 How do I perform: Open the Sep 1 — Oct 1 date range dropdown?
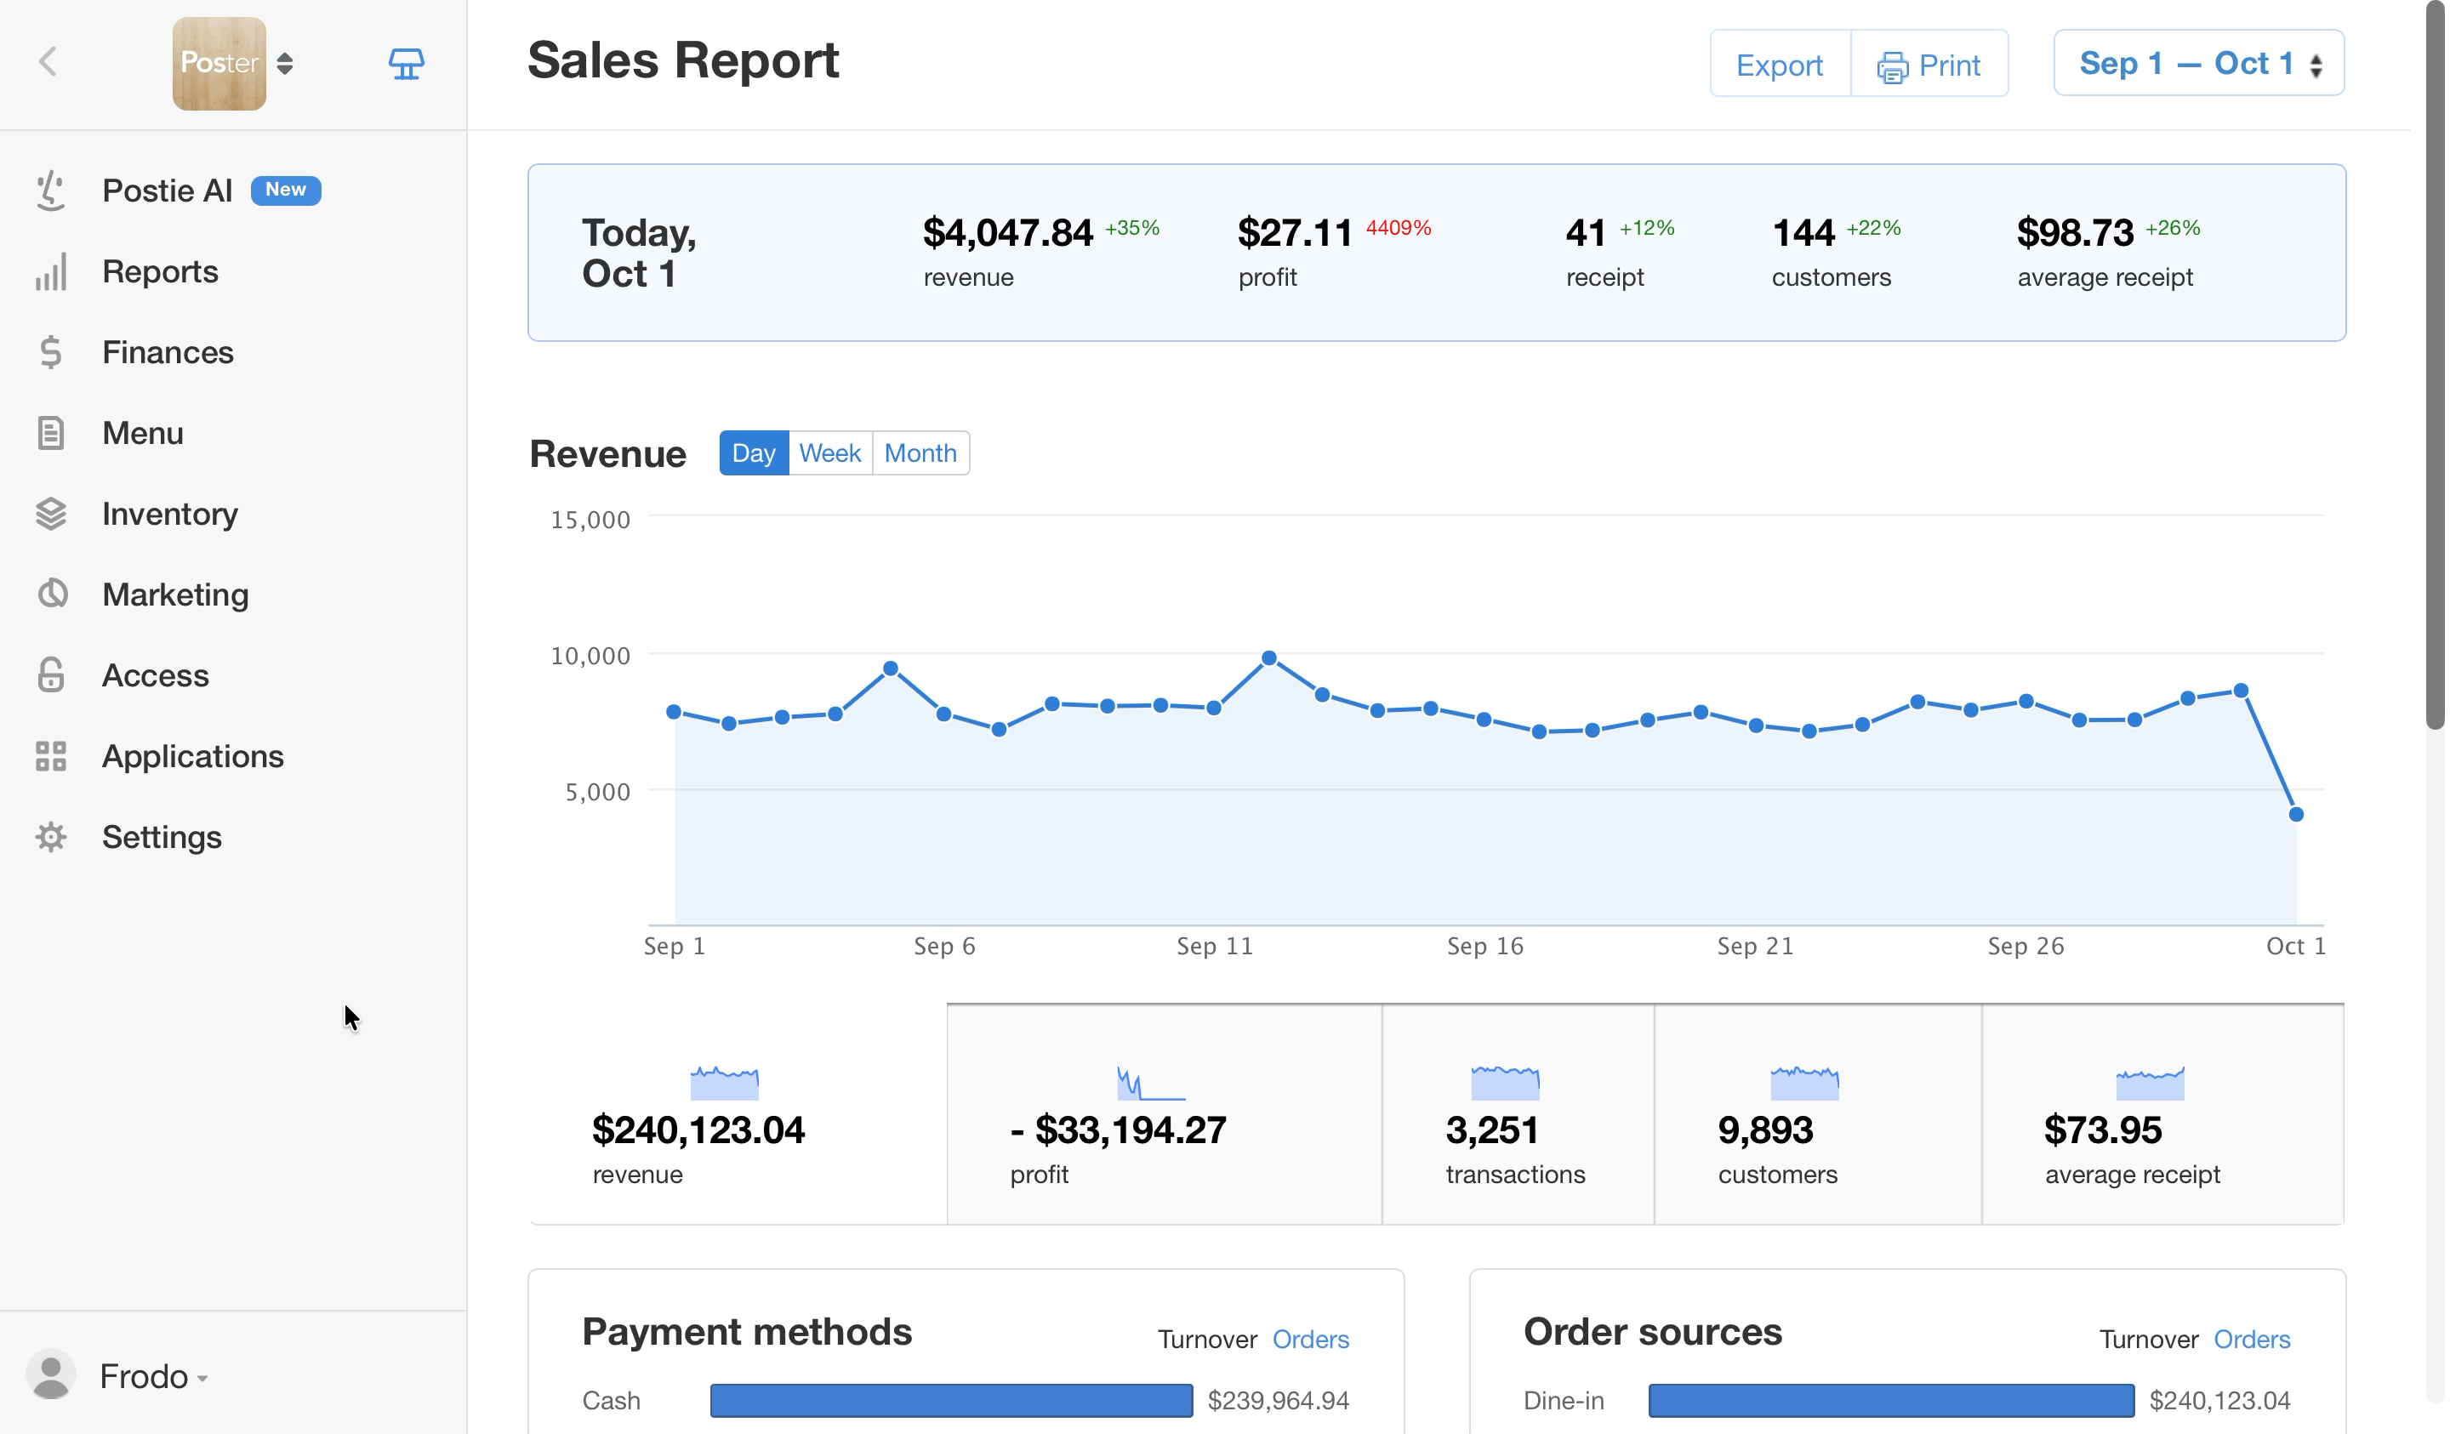(2199, 63)
